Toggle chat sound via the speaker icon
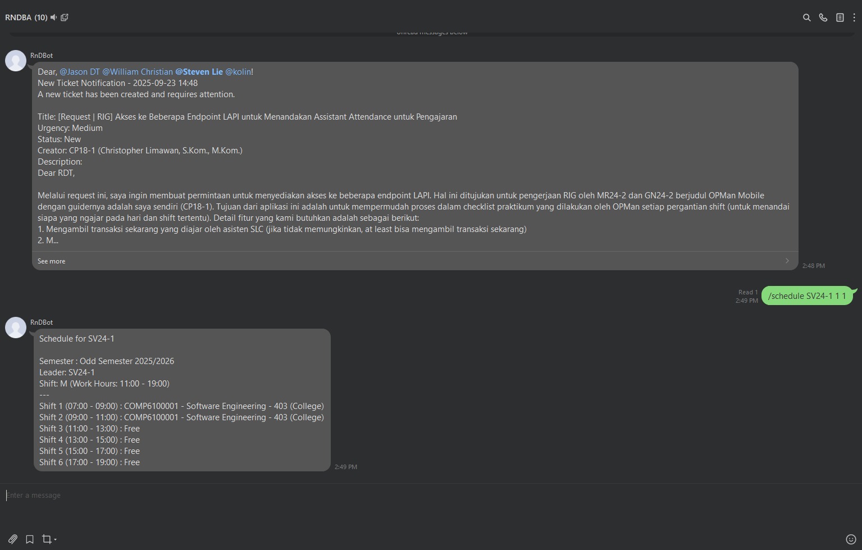The height and width of the screenshot is (550, 862). click(x=53, y=17)
